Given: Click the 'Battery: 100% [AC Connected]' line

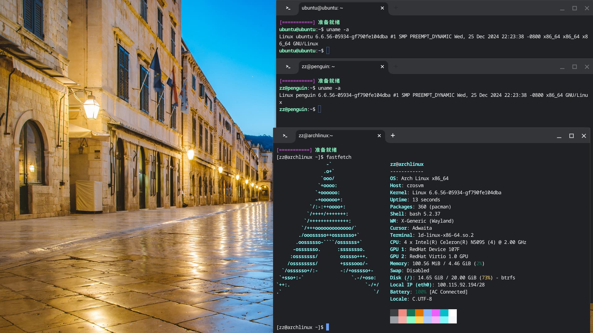Looking at the screenshot, I should coord(429,292).
